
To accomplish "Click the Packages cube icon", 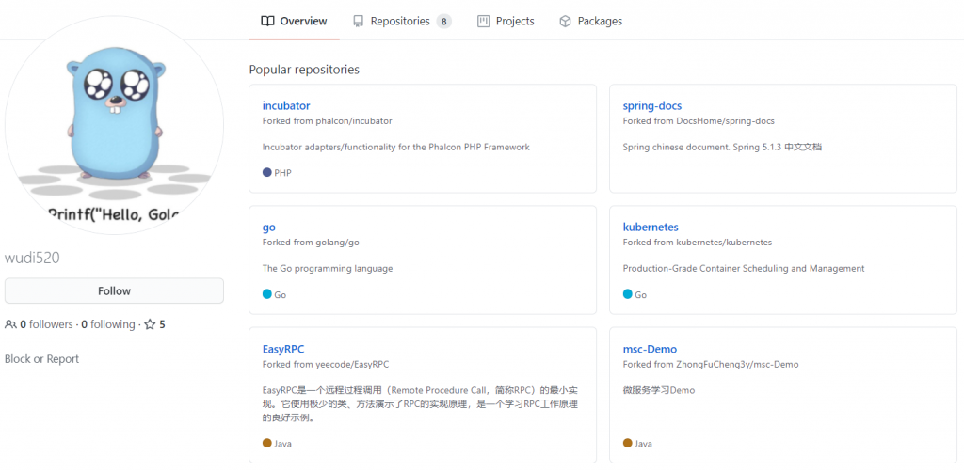I will pos(565,21).
